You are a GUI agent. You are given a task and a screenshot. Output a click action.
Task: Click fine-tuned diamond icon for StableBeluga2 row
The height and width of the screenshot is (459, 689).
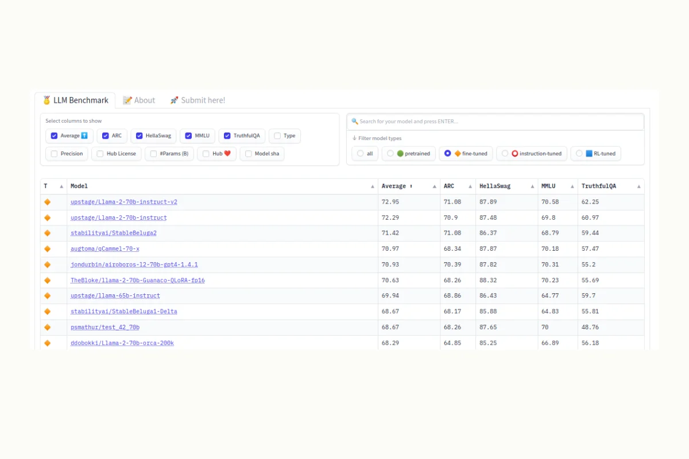coord(48,234)
